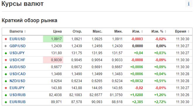Image resolution: width=194 pixels, height=106 pixels.
Task: Click the highlighted USD/CHF price 0,9039
Action: pos(56,60)
